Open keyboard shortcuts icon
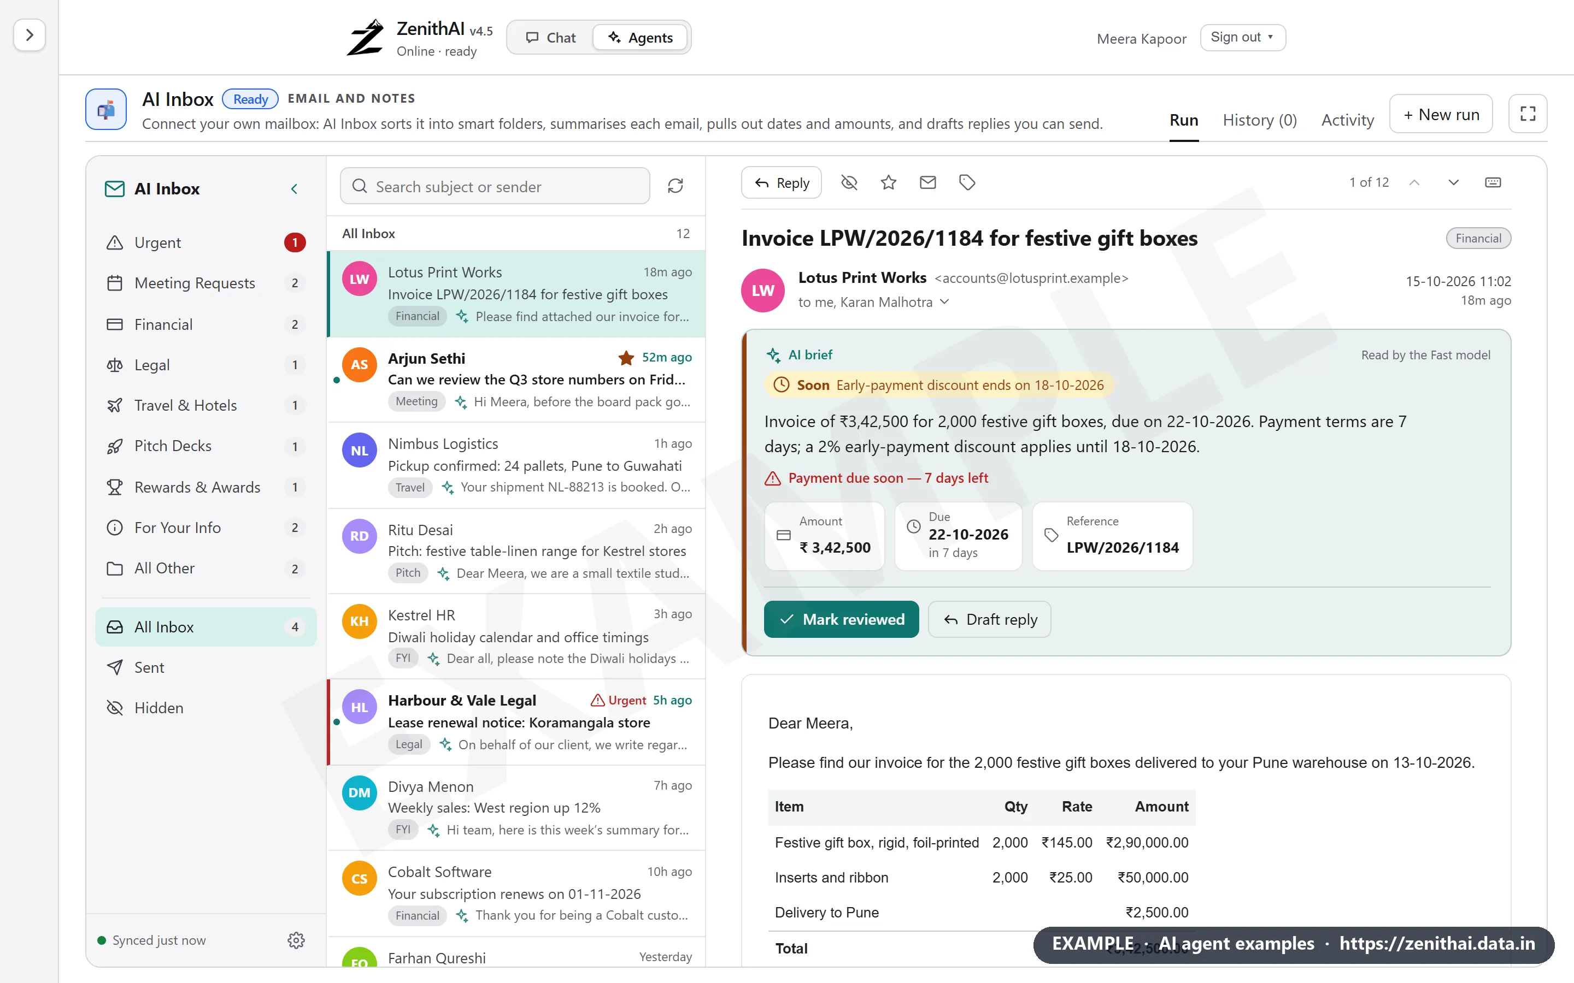 (x=1493, y=183)
